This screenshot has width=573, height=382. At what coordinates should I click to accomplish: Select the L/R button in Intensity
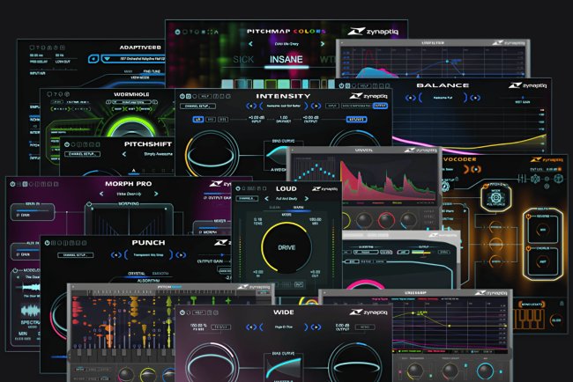click(x=197, y=120)
